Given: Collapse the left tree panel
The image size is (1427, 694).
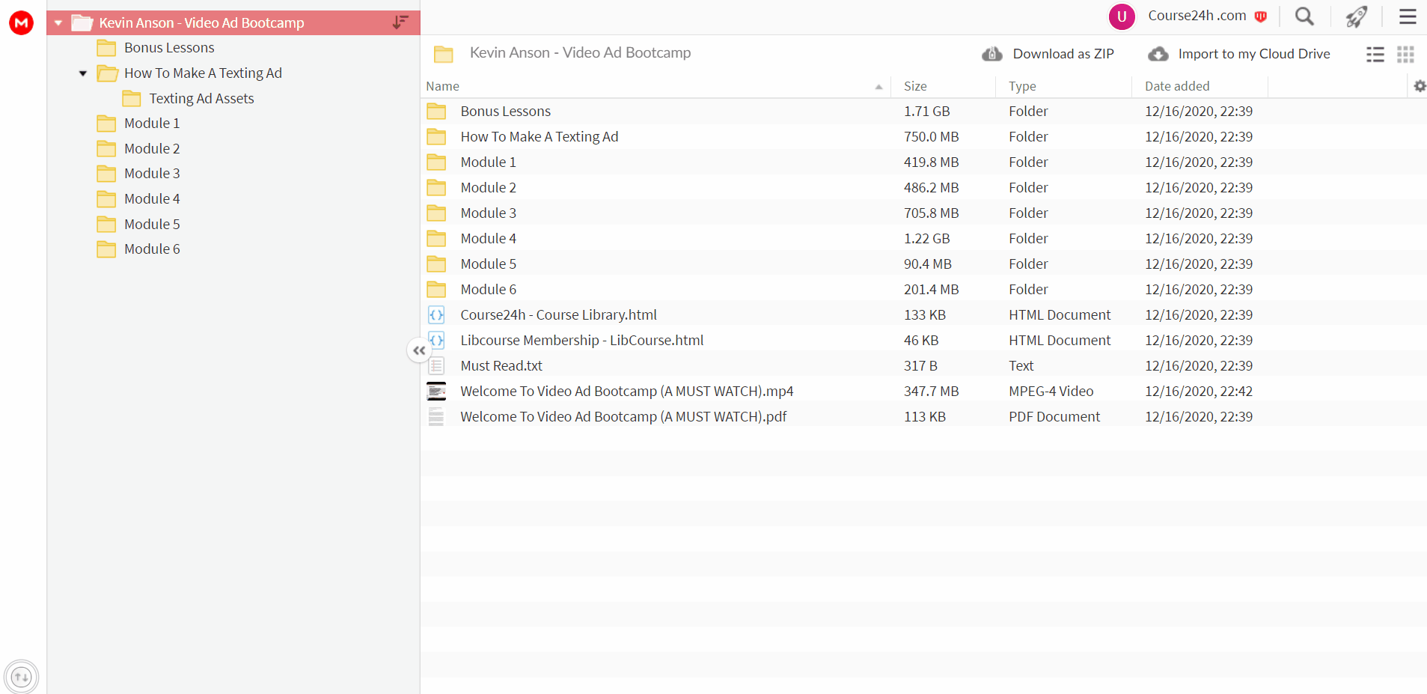Looking at the screenshot, I should click(419, 350).
